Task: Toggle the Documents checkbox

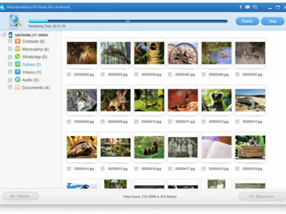Action: click(10, 87)
